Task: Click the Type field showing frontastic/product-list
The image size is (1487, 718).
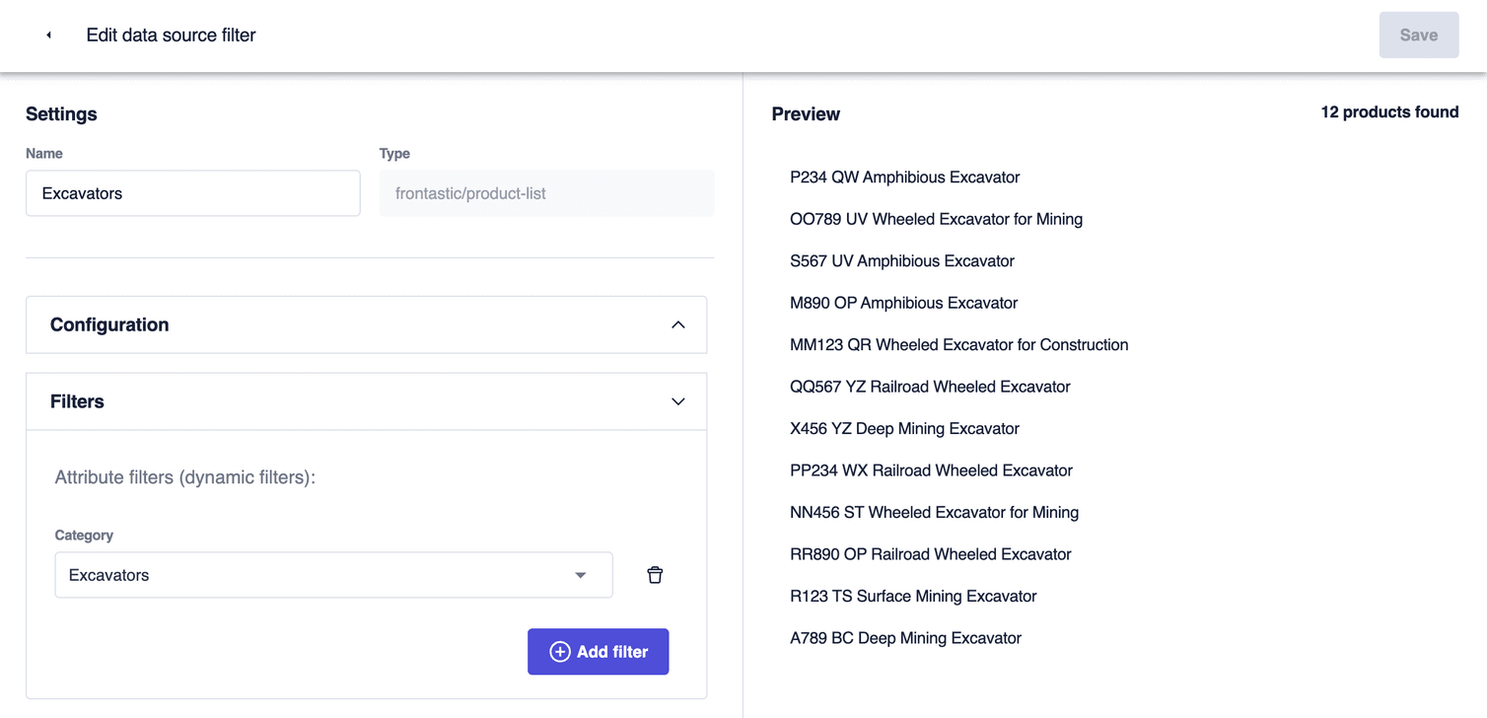Action: coord(546,192)
